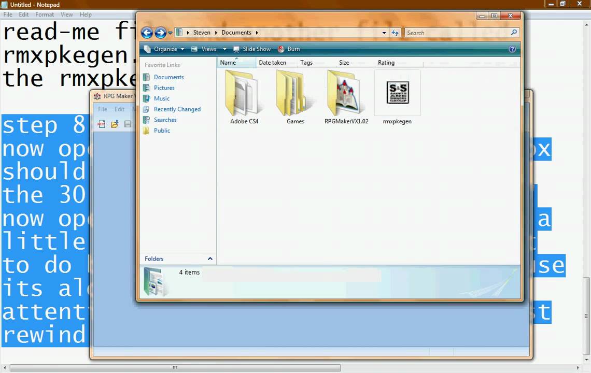591x373 pixels.
Task: Click the Forward arrow in Explorer
Action: (161, 33)
